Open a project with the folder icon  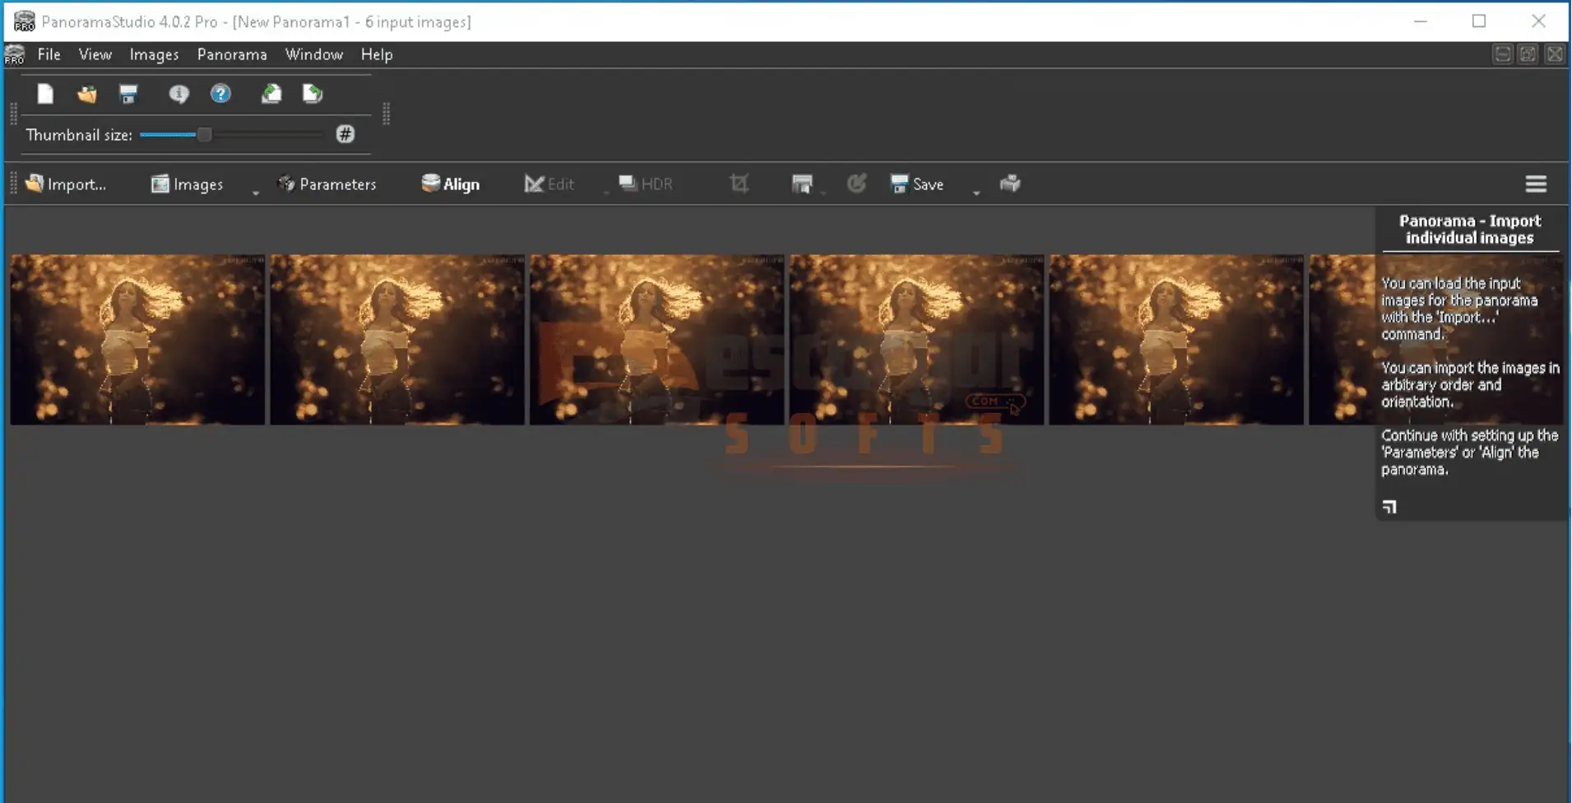click(87, 95)
